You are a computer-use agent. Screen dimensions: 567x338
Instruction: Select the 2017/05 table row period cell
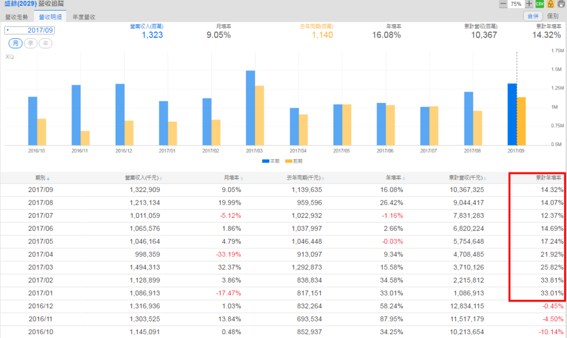pyautogui.click(x=40, y=242)
